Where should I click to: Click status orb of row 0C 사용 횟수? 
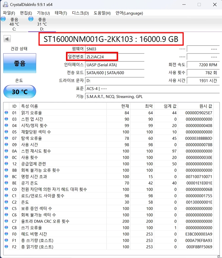tap(6, 157)
